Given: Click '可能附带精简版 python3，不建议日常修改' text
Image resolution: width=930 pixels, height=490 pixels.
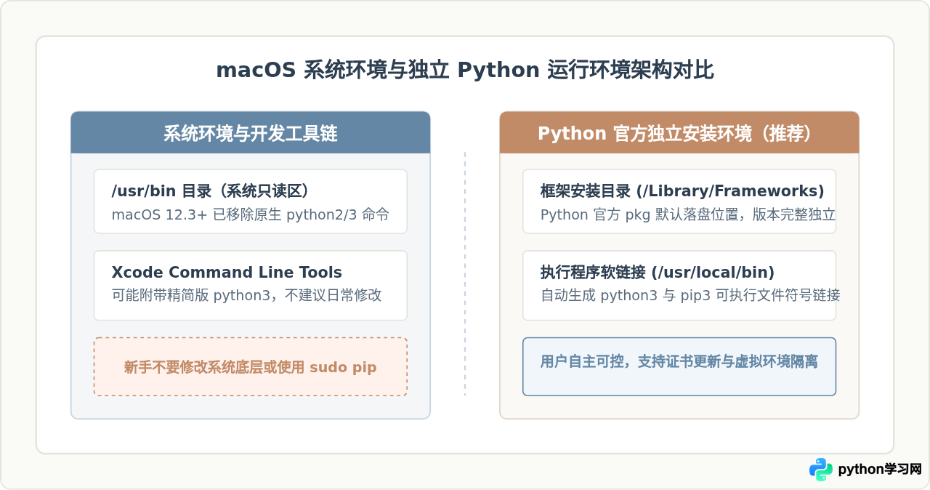Looking at the screenshot, I should coord(246,295).
